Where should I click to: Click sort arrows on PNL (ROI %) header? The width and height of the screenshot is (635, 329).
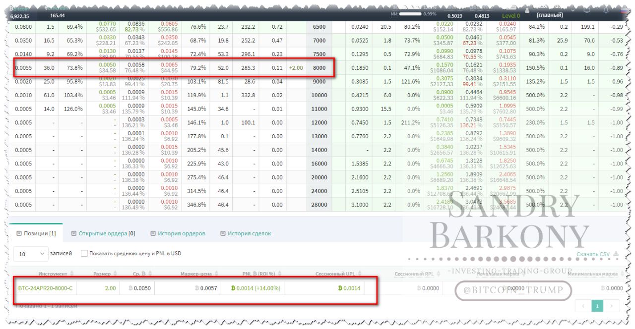coord(280,274)
